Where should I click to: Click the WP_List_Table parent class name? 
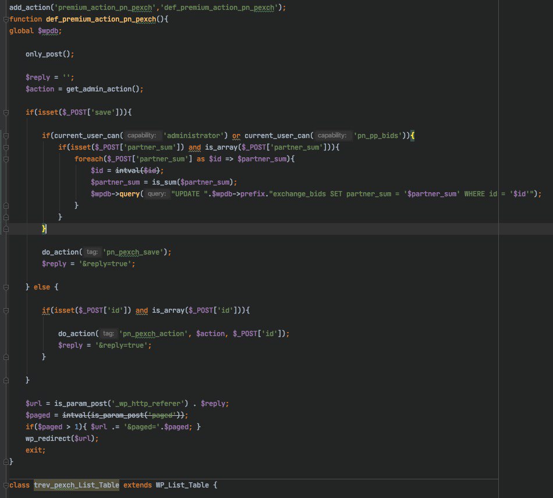coord(182,485)
